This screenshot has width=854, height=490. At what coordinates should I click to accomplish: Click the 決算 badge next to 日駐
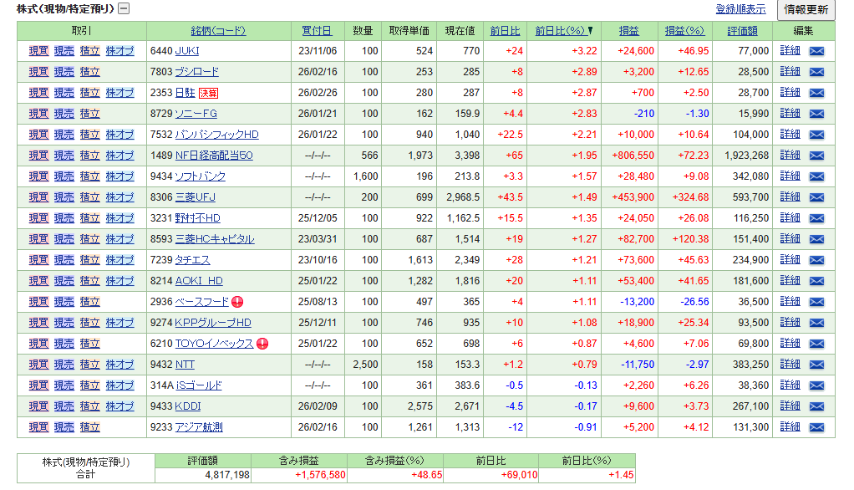tap(208, 93)
